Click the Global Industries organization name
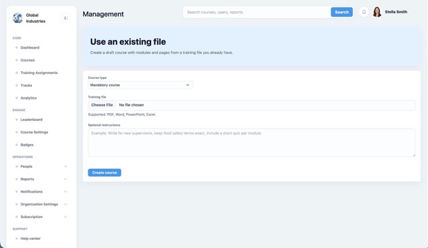Image resolution: width=428 pixels, height=248 pixels. click(x=35, y=18)
